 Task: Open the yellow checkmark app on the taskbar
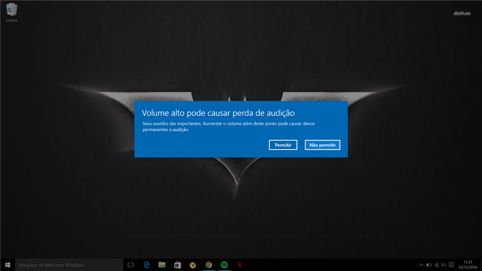coord(193,265)
